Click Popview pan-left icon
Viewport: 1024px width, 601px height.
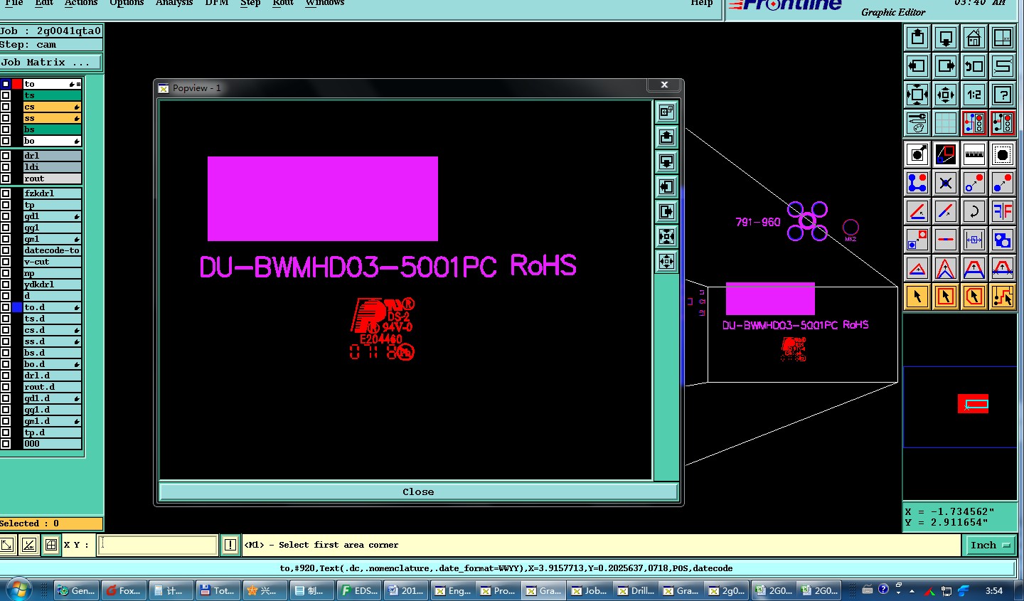666,186
